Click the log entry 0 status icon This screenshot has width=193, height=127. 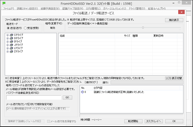[82, 92]
